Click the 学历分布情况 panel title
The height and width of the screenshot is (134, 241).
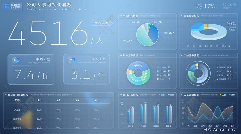(130, 16)
